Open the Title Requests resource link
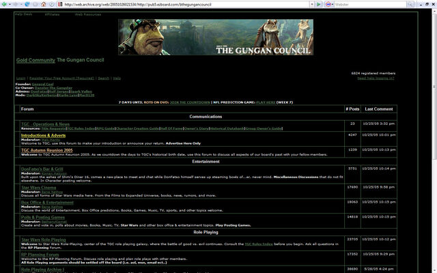This screenshot has width=437, height=273. click(53, 128)
